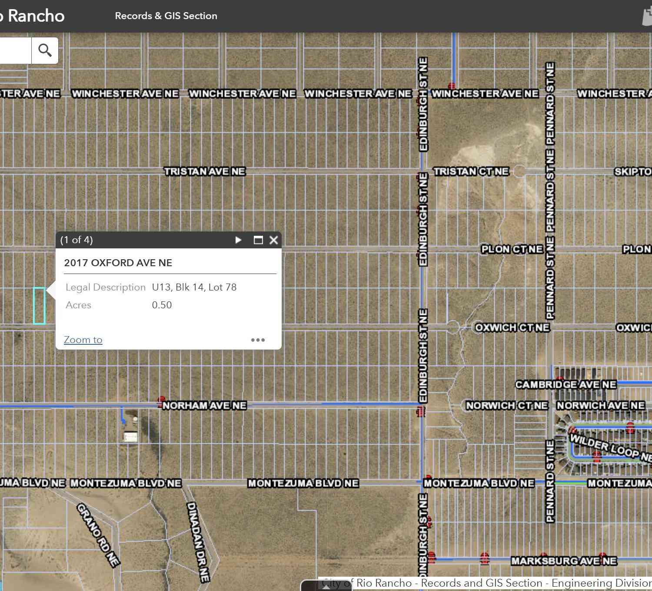Image resolution: width=652 pixels, height=591 pixels.
Task: Click the Legal Description field label
Action: click(106, 287)
